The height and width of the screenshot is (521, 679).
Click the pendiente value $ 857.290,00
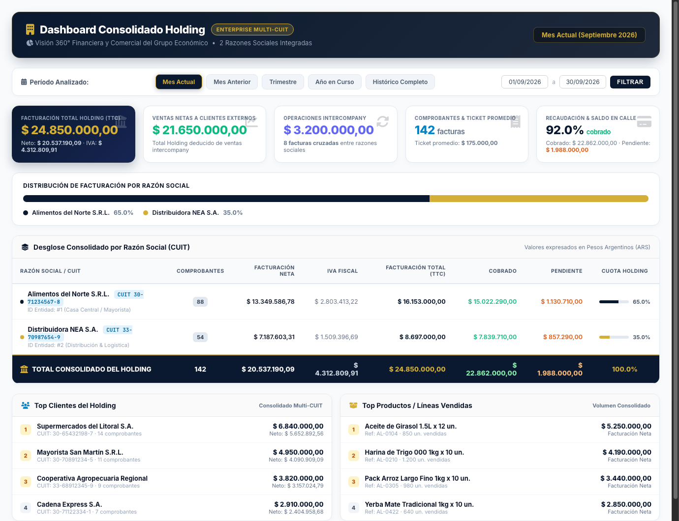point(562,337)
